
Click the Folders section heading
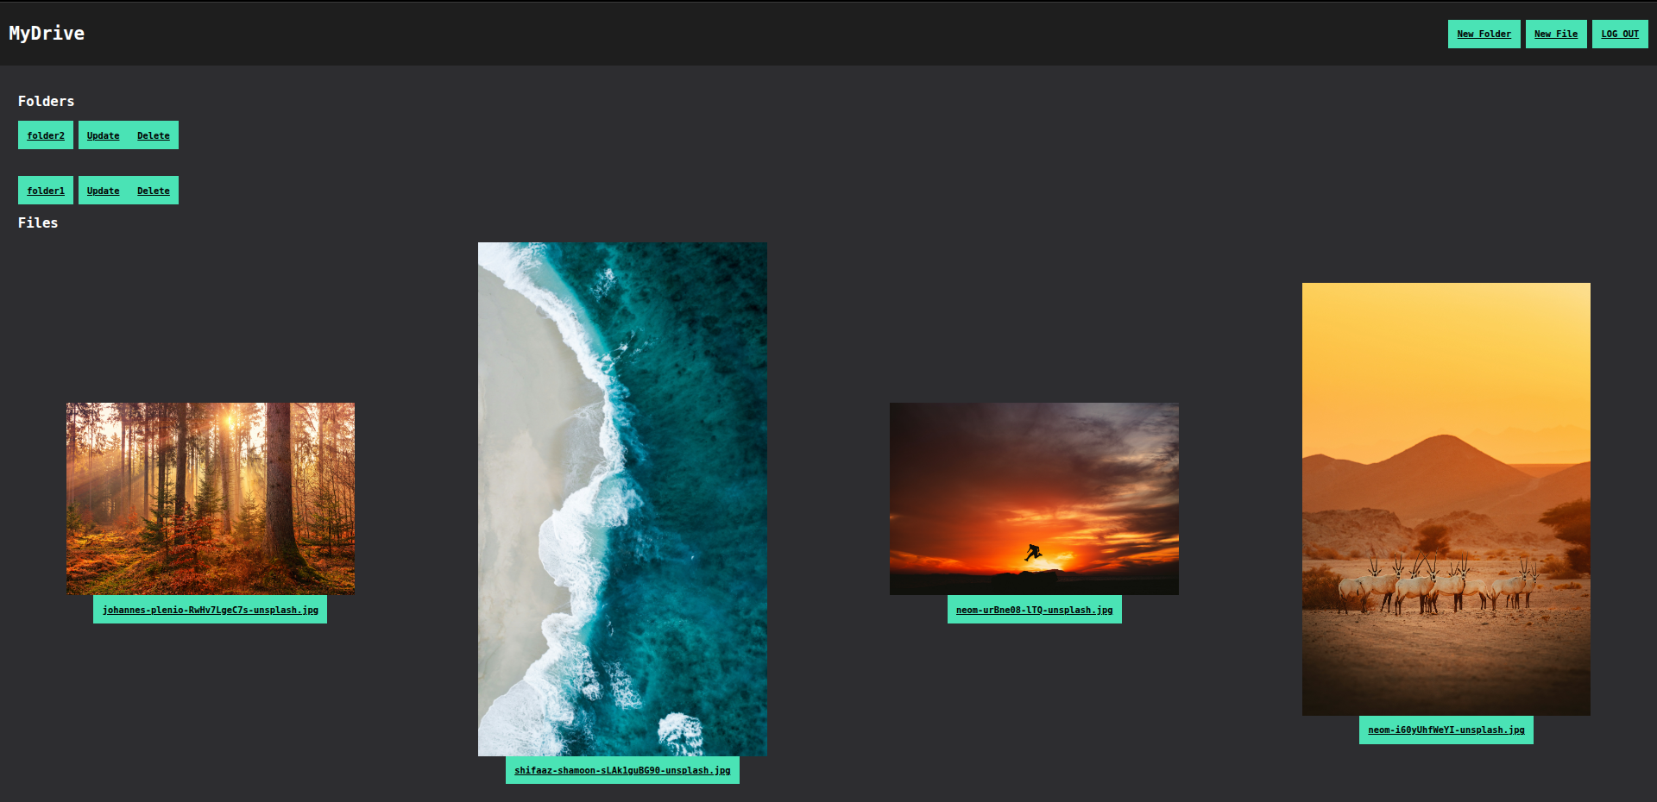47,101
